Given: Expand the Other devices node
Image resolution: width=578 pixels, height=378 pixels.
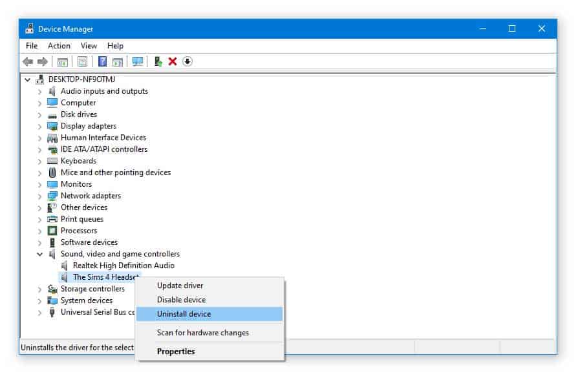Looking at the screenshot, I should (x=40, y=208).
